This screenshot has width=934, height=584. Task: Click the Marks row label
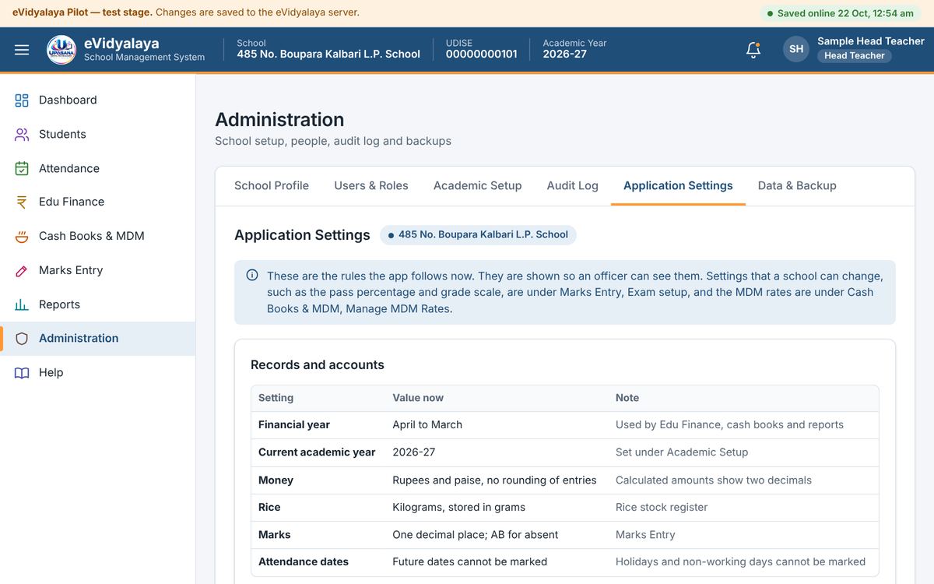pos(274,534)
